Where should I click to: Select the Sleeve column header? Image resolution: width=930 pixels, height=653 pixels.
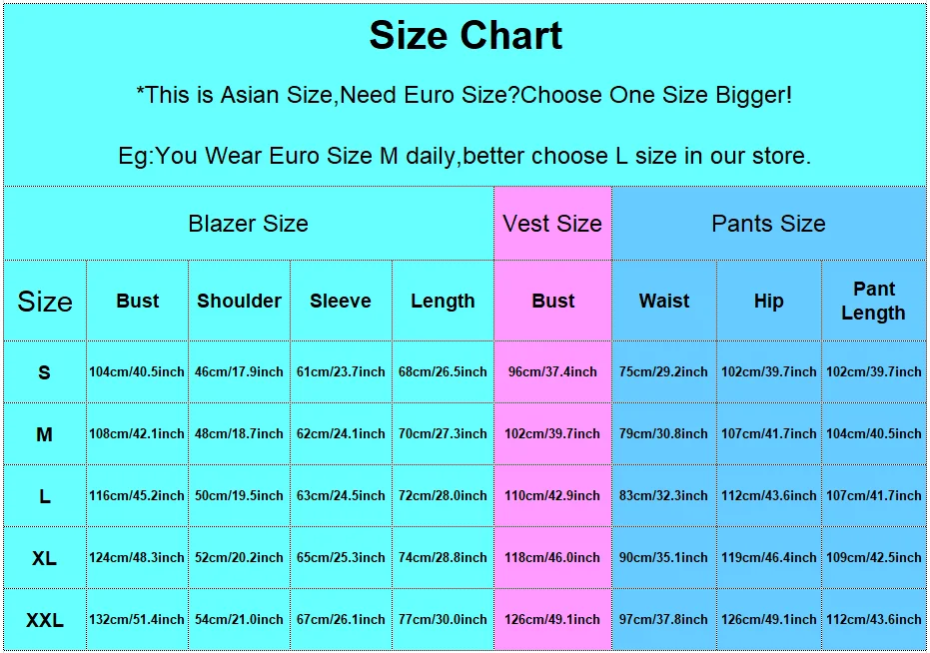click(341, 301)
